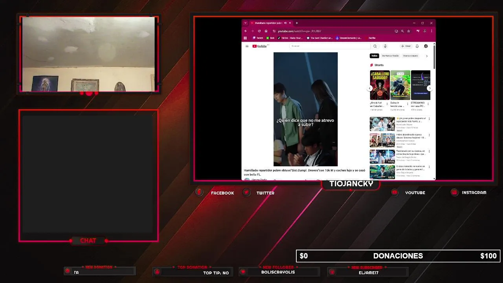Open options for joven pobre despierta video

pos(429,119)
